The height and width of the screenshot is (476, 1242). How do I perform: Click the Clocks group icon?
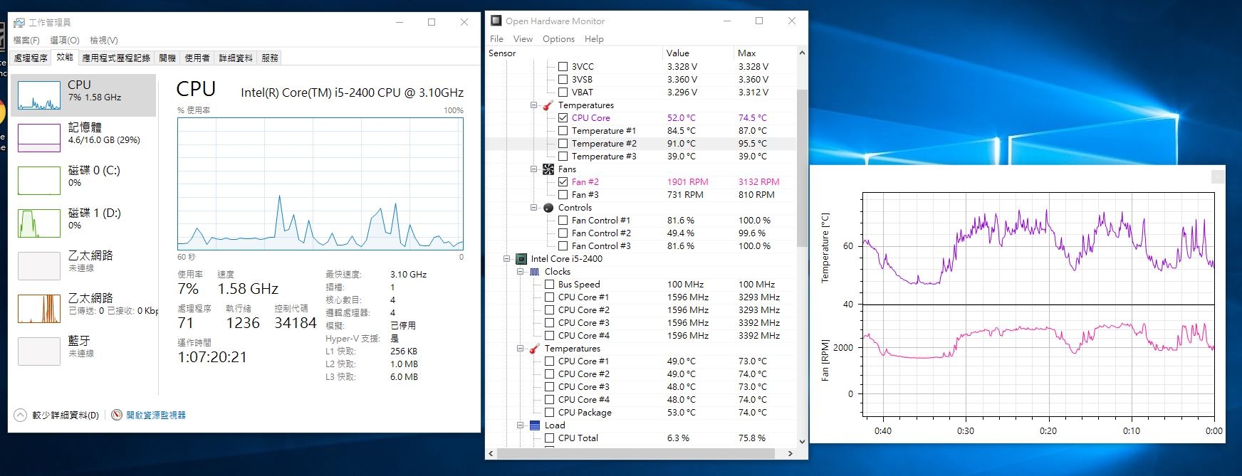point(535,272)
